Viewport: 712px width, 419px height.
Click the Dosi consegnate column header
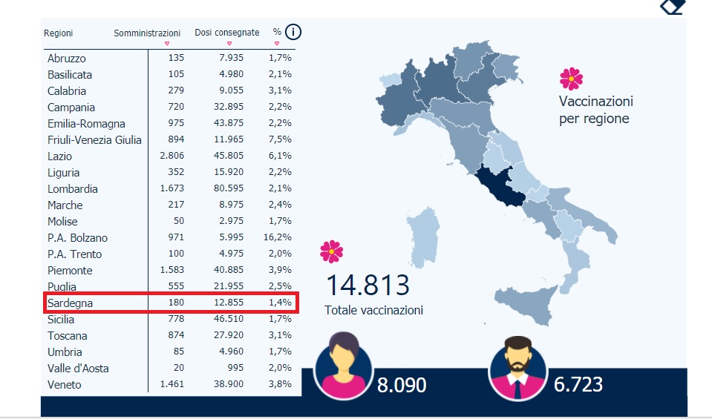tap(227, 33)
